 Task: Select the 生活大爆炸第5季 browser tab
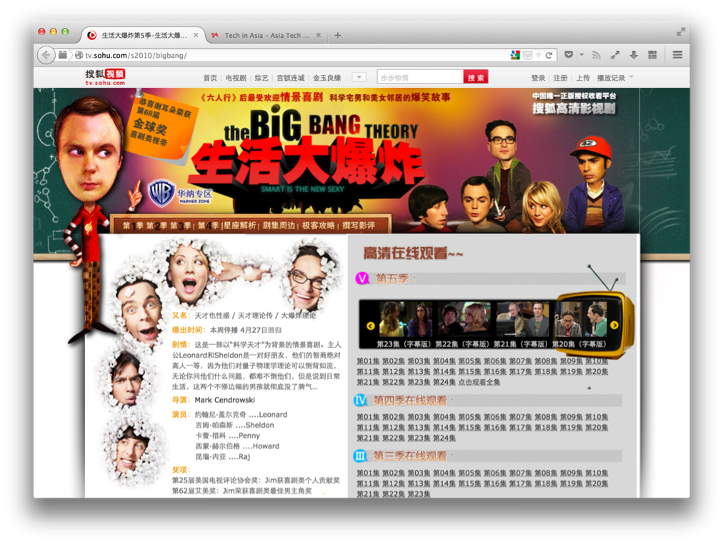pyautogui.click(x=144, y=36)
